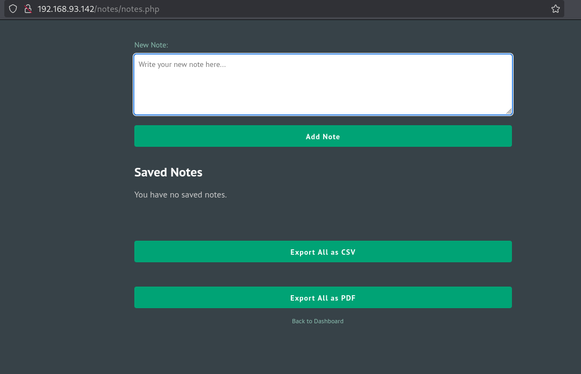Click the empty space in the address bar
The height and width of the screenshot is (374, 581).
(351, 9)
